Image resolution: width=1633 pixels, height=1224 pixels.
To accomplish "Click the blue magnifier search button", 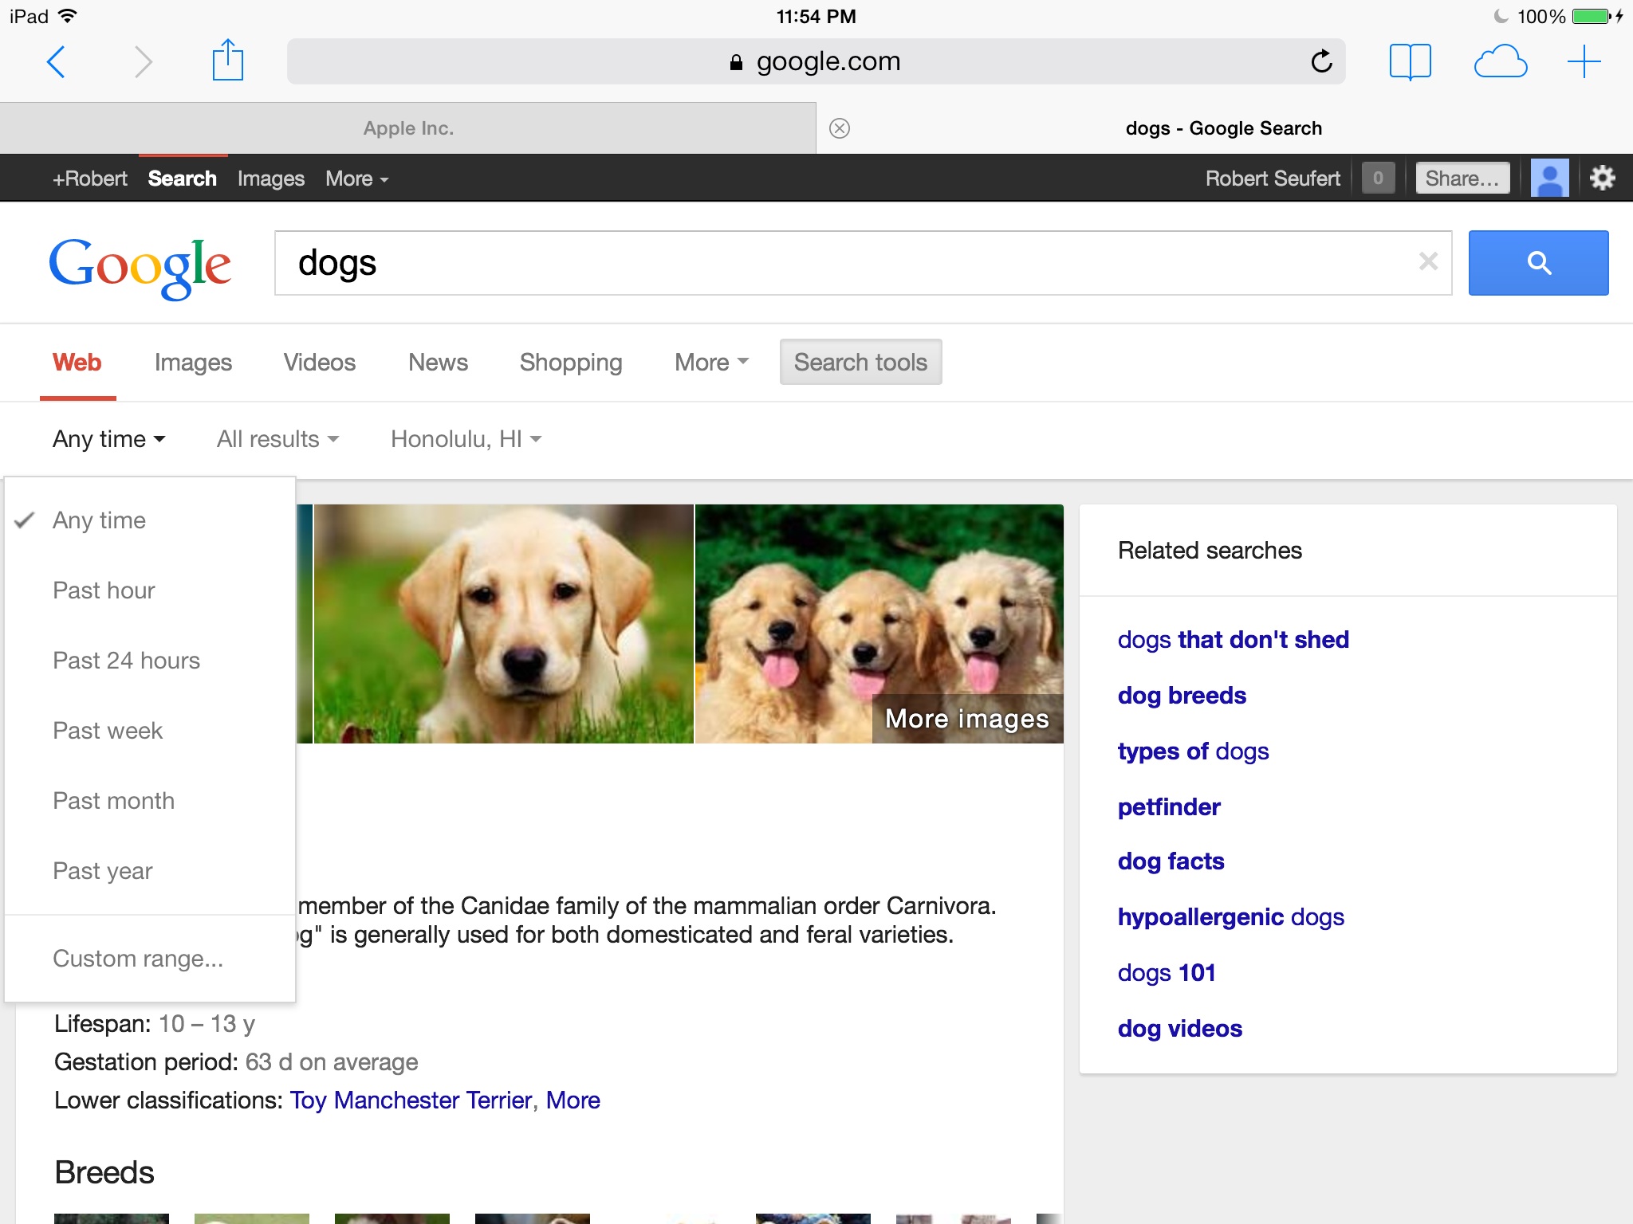I will [x=1538, y=263].
